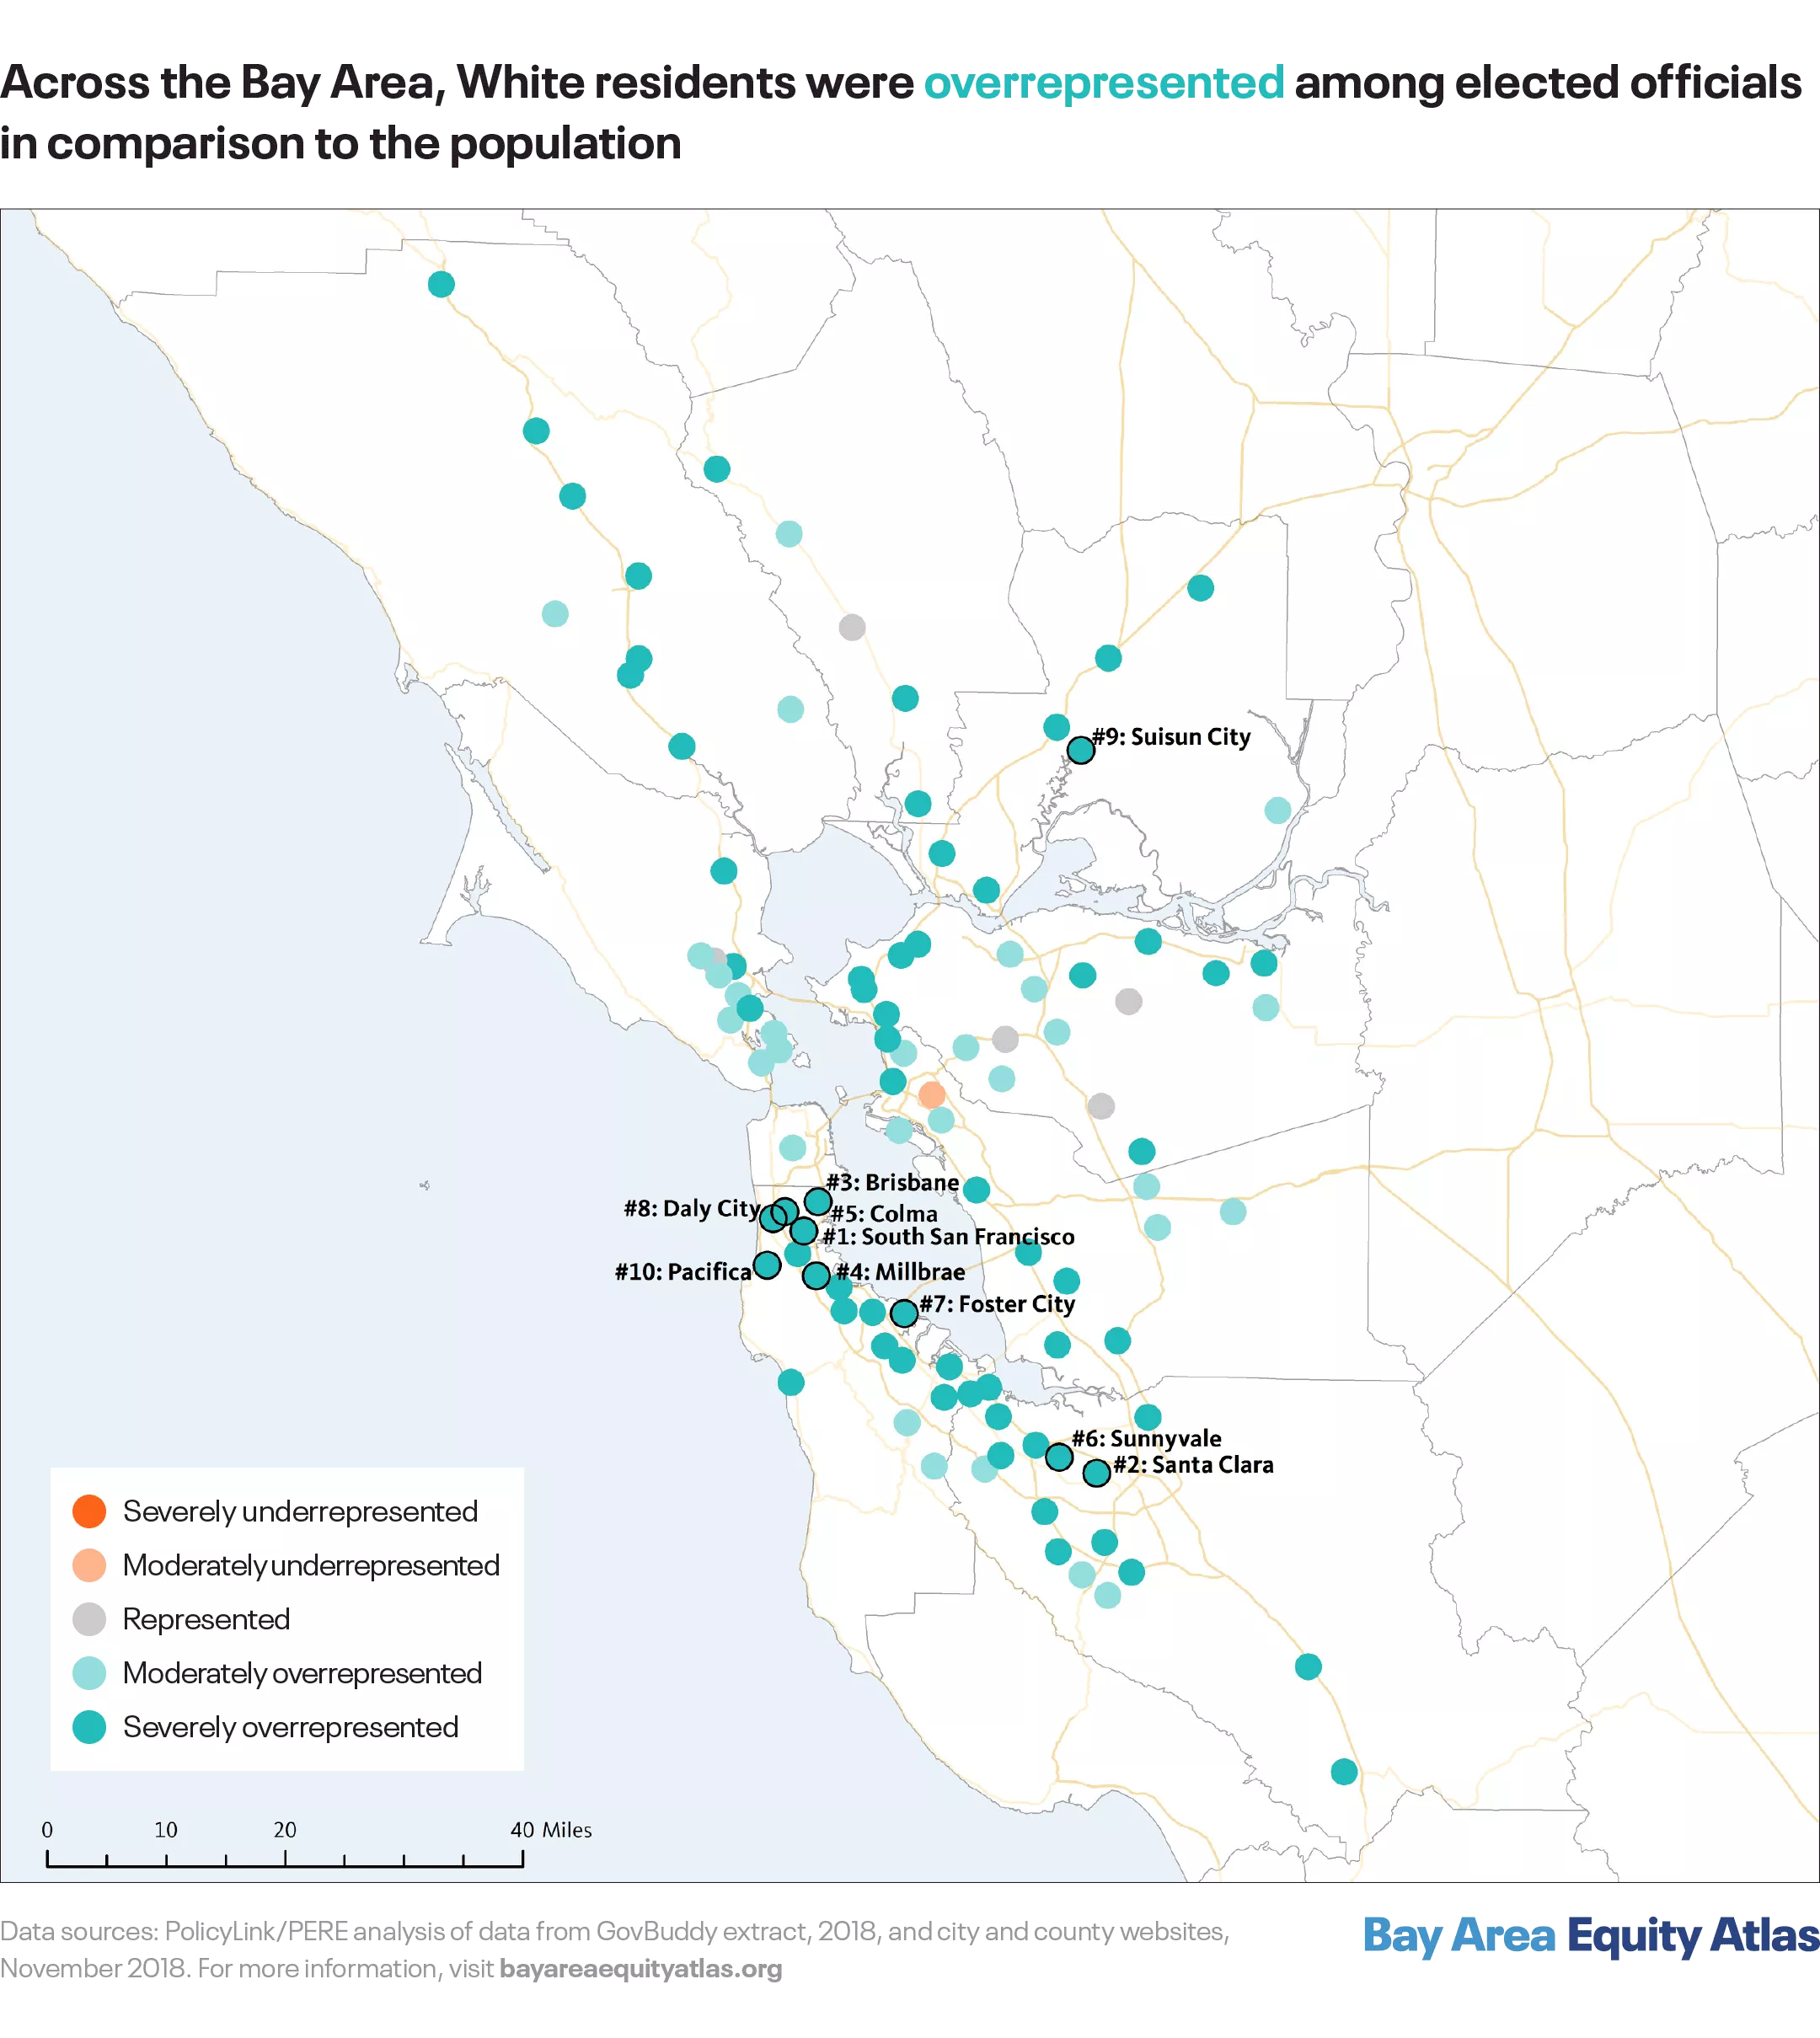
Task: Click the Severely underrepresented legend swatch
Action: tap(90, 1511)
